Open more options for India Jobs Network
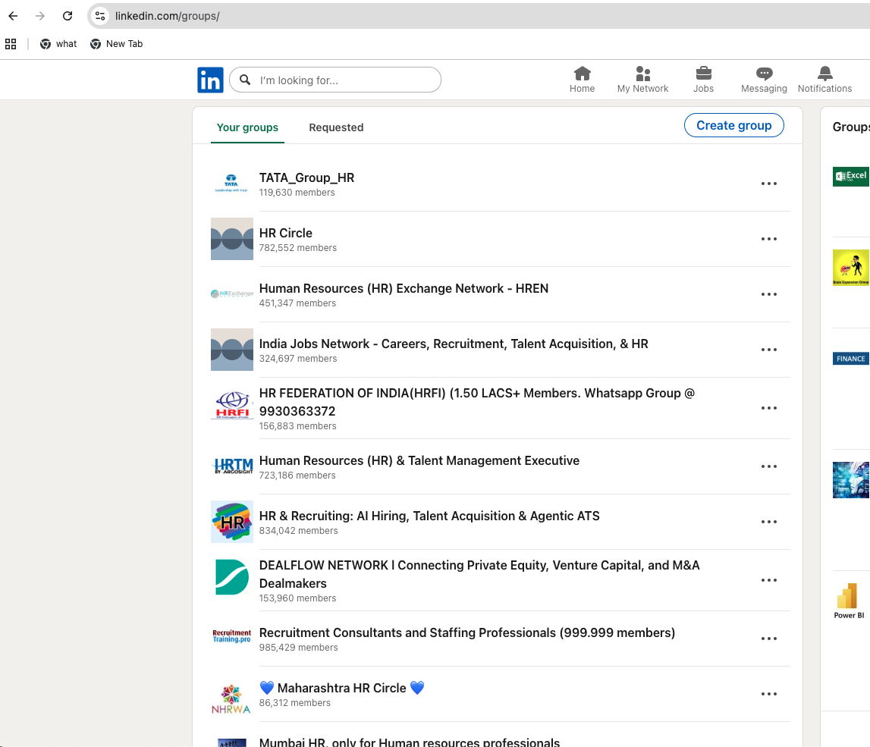The height and width of the screenshot is (747, 870). [769, 350]
